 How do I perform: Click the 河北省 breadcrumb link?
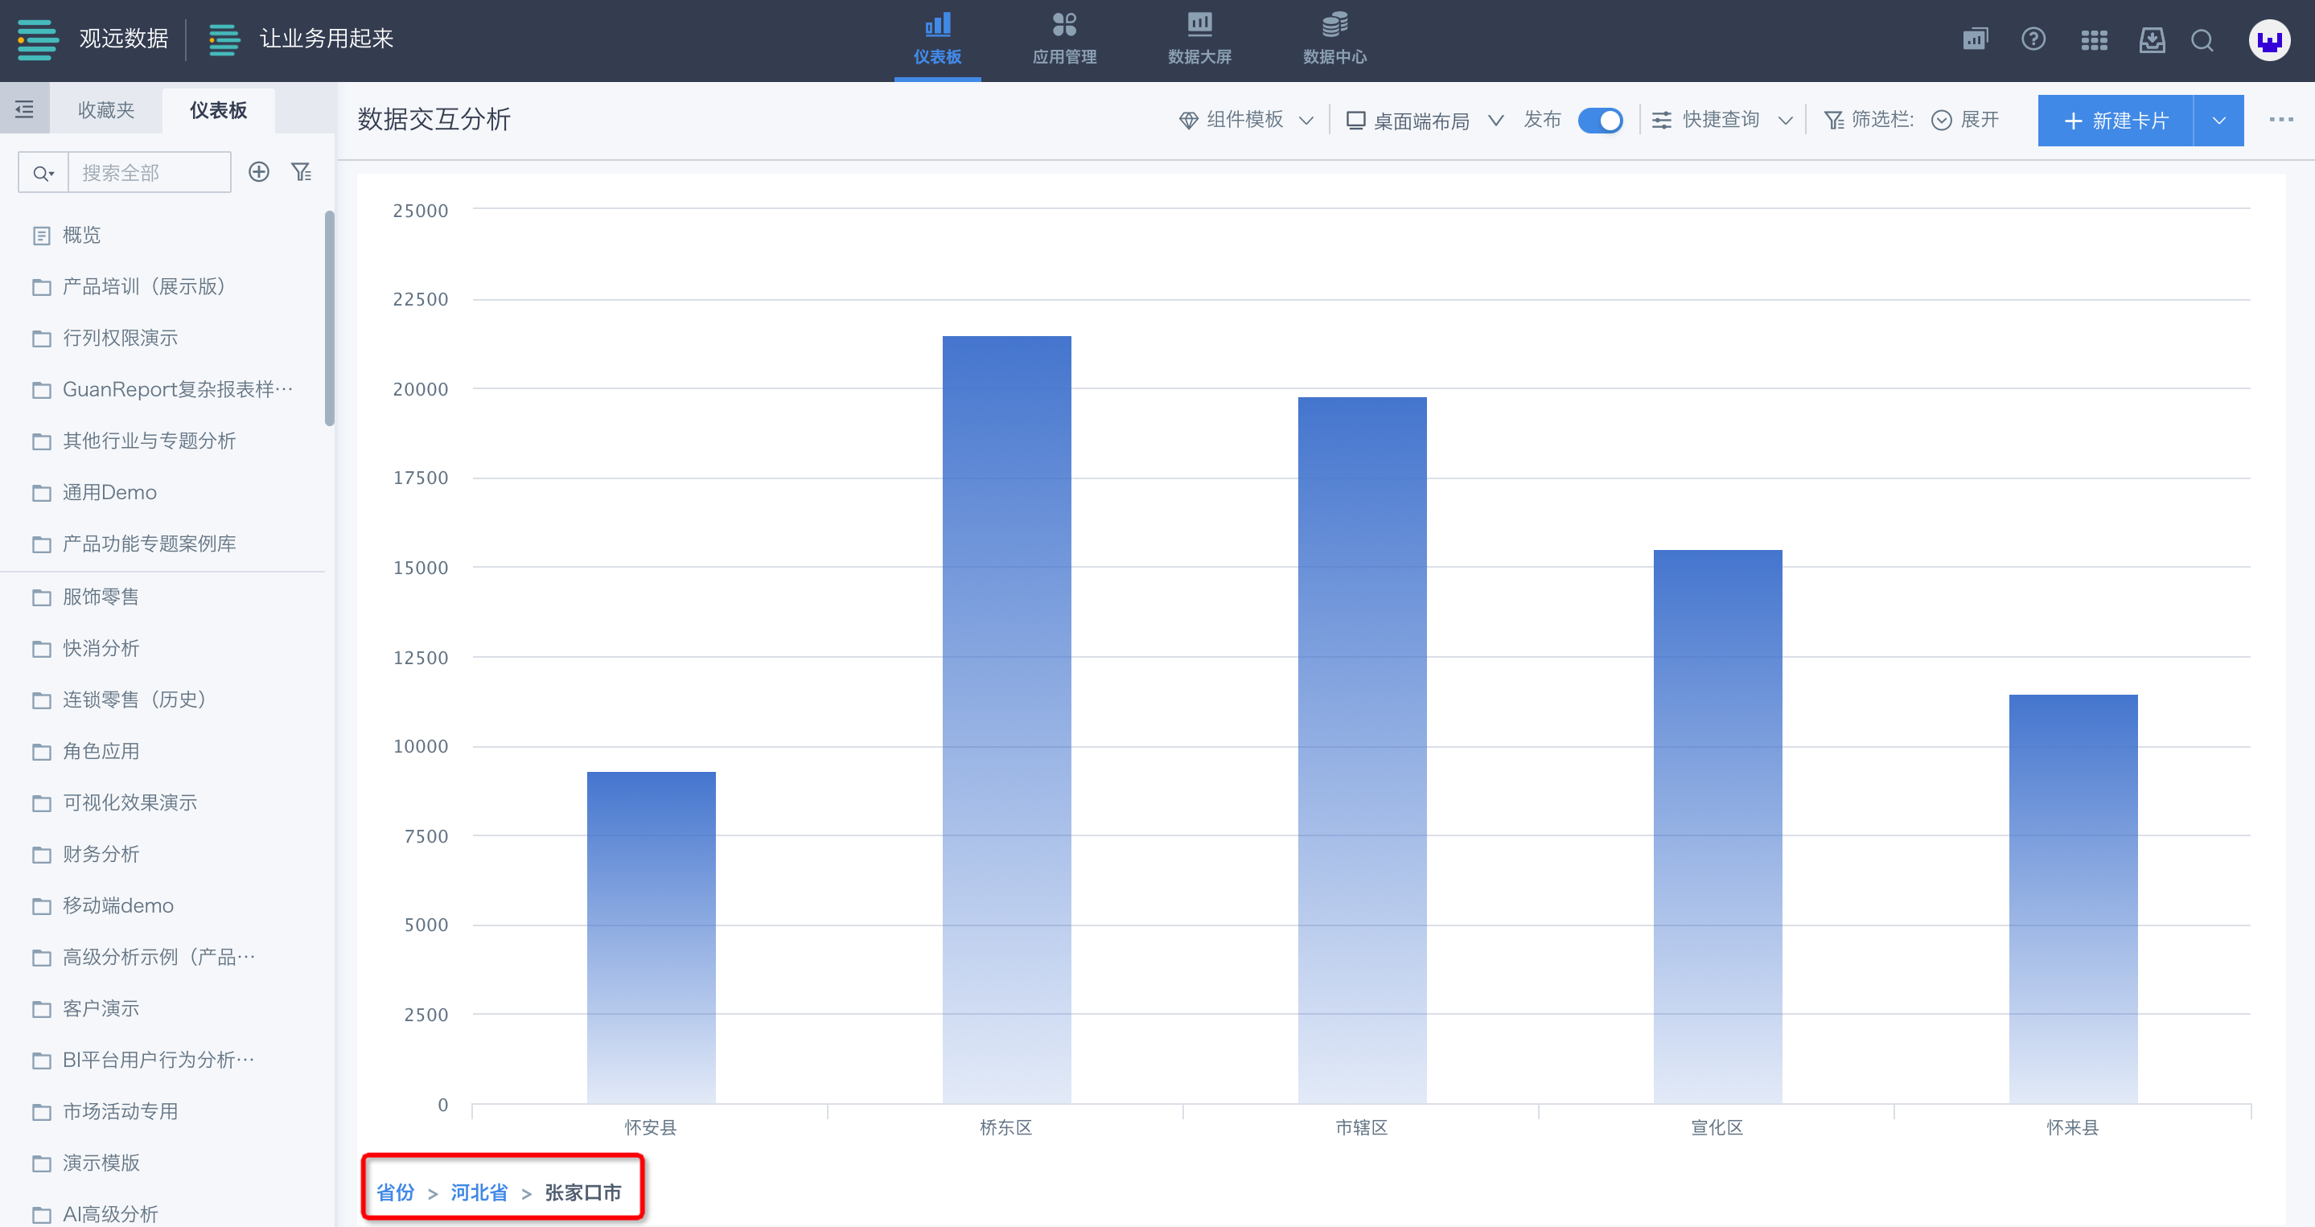tap(479, 1192)
